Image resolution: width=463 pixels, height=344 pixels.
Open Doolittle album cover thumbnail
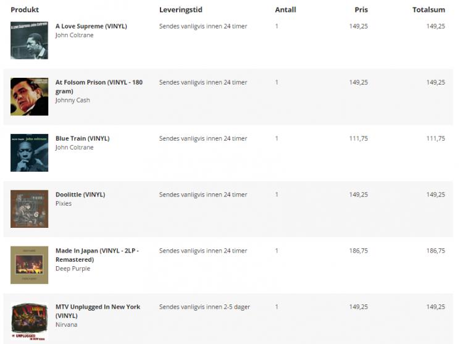(29, 209)
